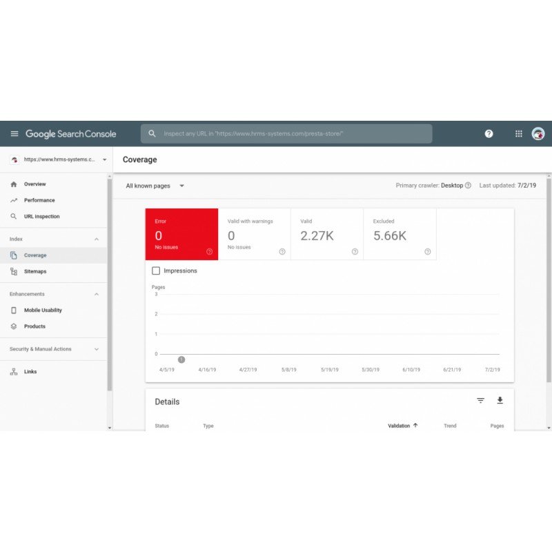Click the main content vertical scrollbar
The height and width of the screenshot is (552, 552).
(x=549, y=280)
